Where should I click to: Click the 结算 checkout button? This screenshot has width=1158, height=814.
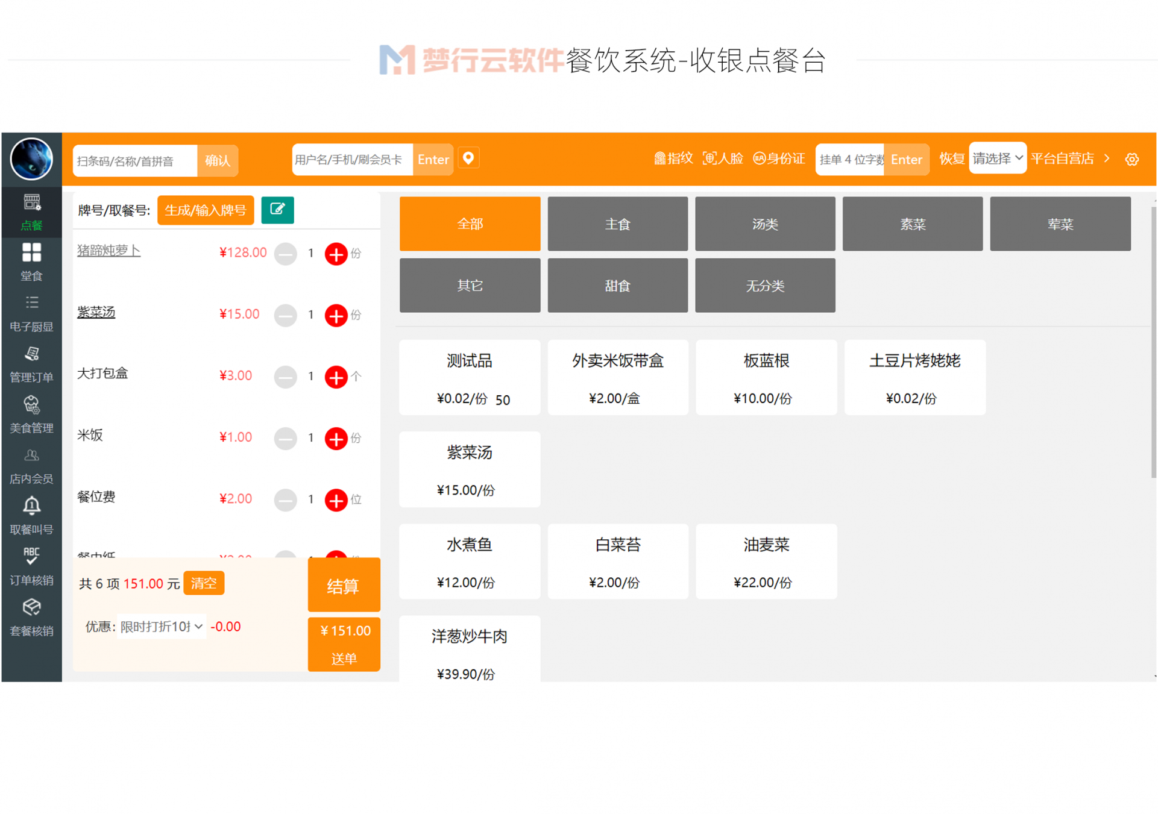tap(343, 585)
